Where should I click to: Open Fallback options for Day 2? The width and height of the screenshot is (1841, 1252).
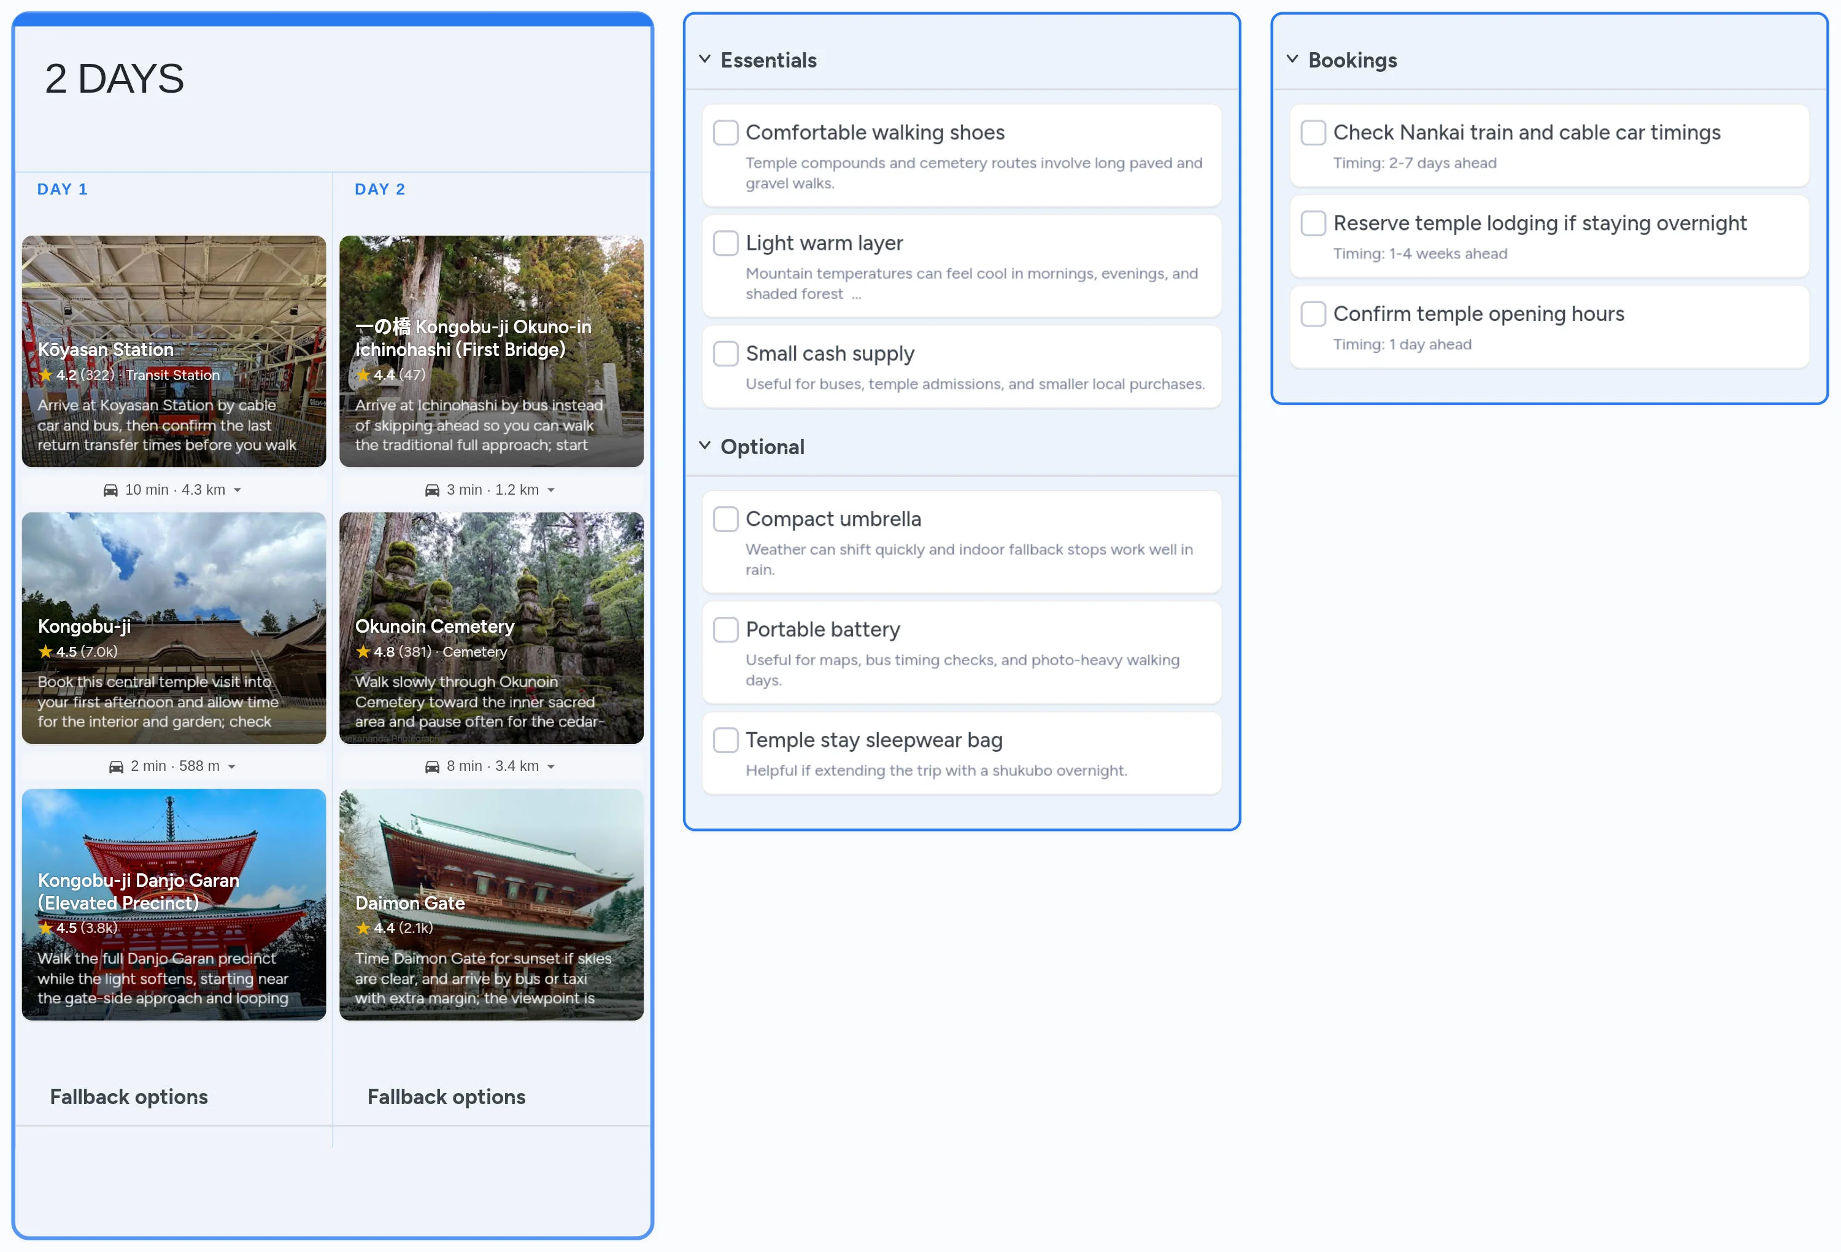click(446, 1097)
